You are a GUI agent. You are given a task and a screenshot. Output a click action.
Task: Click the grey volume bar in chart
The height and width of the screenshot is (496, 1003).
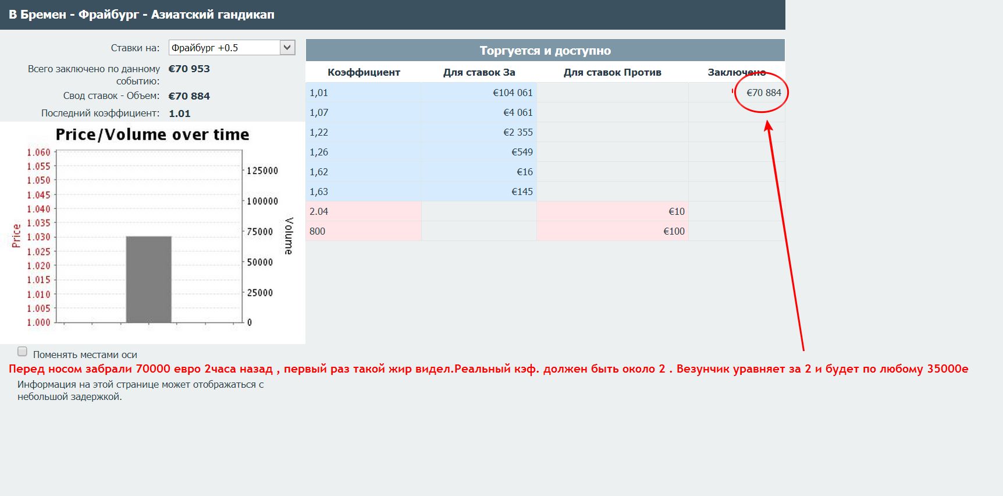click(x=149, y=279)
